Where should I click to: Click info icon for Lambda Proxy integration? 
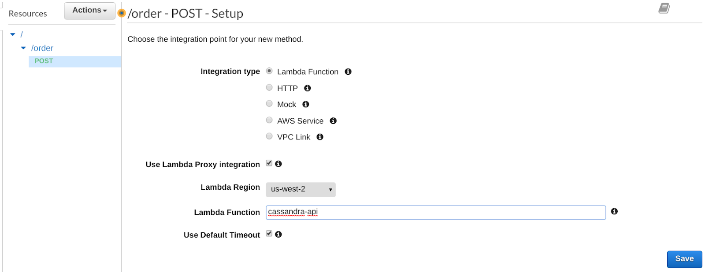click(278, 164)
